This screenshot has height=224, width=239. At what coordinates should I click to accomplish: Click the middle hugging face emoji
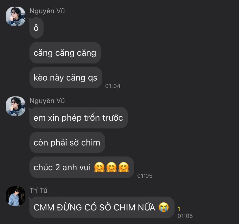coord(111,167)
